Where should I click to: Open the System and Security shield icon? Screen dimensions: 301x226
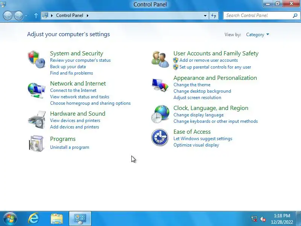tap(36, 60)
